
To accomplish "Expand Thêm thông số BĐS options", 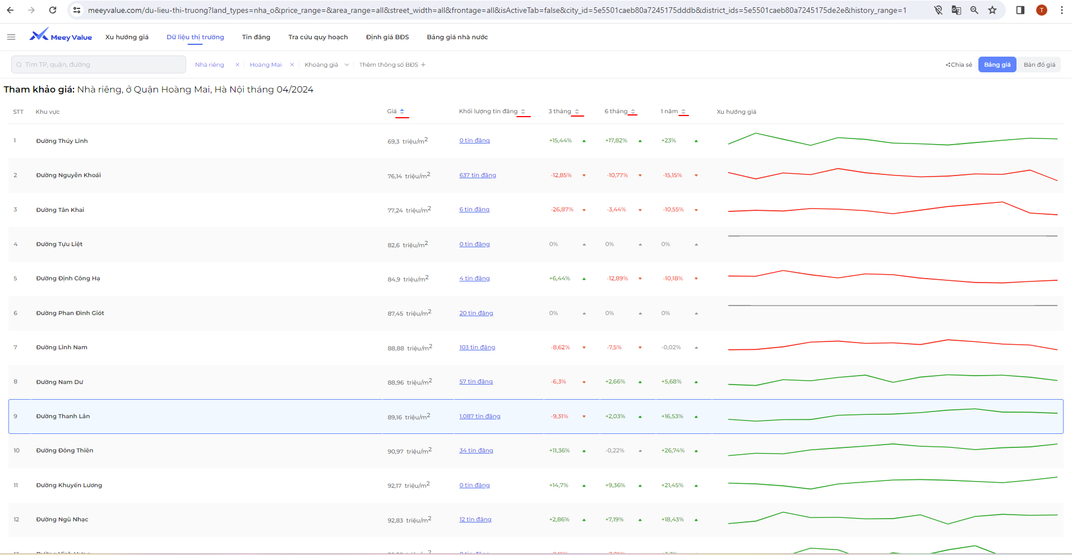I will [392, 65].
